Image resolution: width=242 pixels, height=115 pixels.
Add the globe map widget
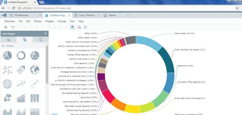(35, 70)
